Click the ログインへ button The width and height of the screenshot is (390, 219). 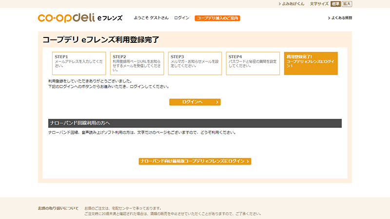click(x=195, y=102)
